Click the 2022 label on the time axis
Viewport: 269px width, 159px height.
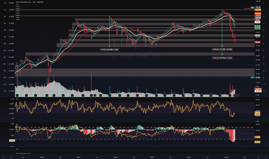pos(115,157)
